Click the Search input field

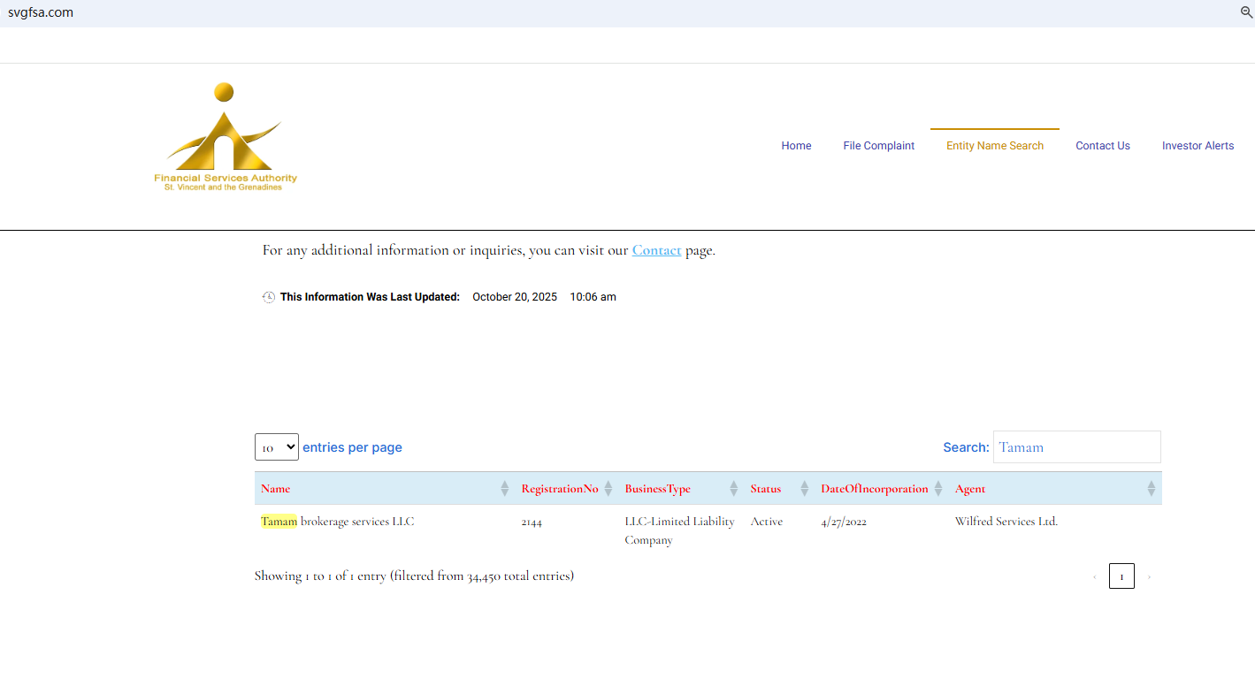(x=1076, y=447)
